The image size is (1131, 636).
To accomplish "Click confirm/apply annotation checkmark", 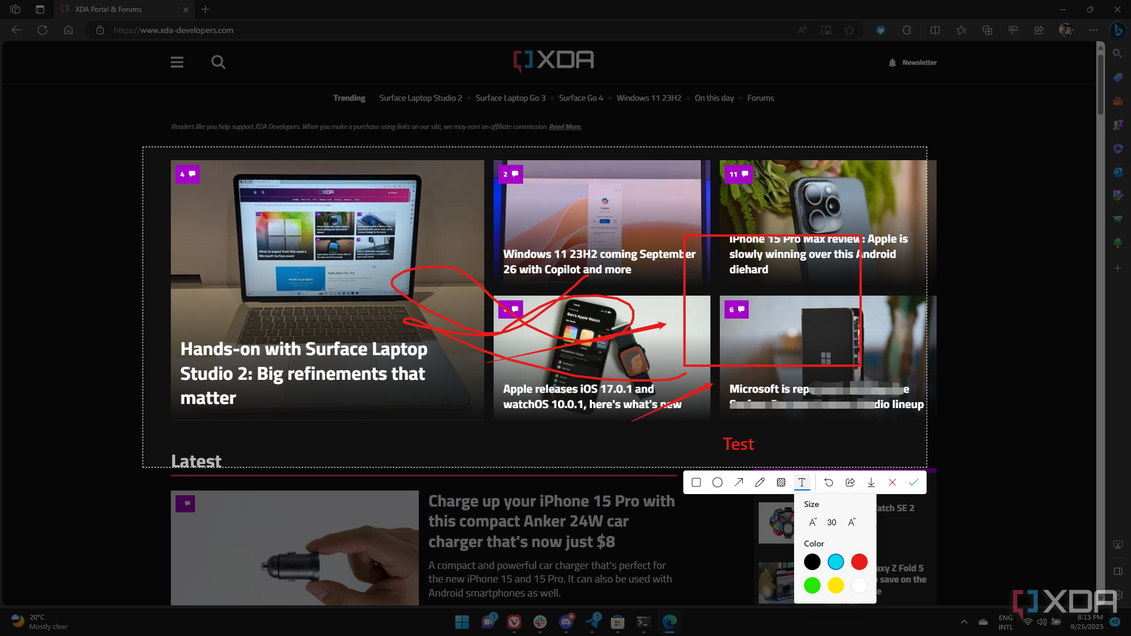I will pos(914,482).
